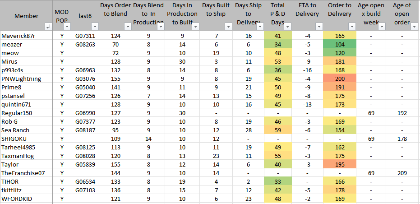Open Total P & D Days filter dropdown
This screenshot has height=204, width=420.
288,27
